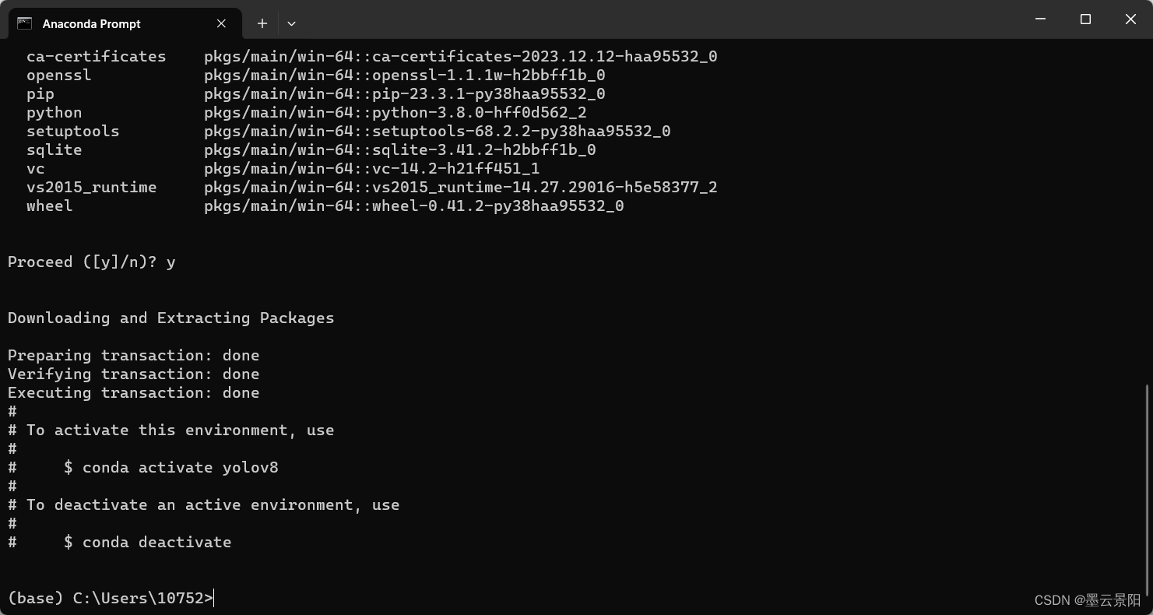Image resolution: width=1153 pixels, height=615 pixels.
Task: Select 'Downloading and Extracting Packages' text
Action: [170, 318]
